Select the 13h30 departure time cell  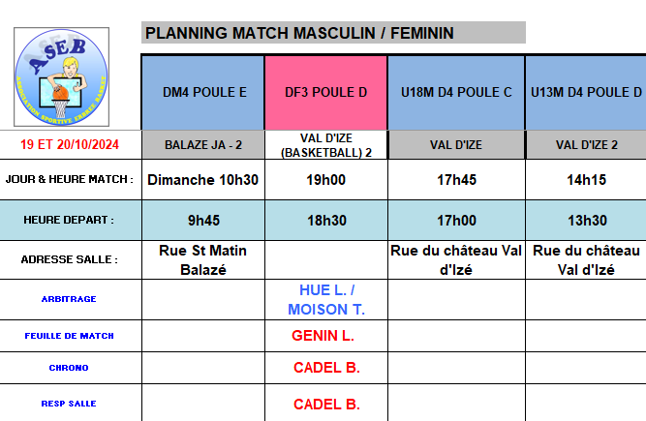[586, 221]
